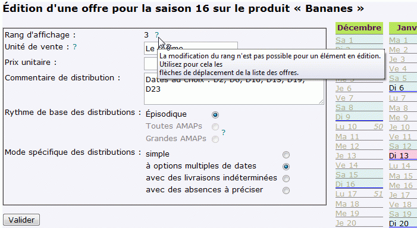Screen dimensions: 417x228
Task: Select 'avec des livraisons indéterminées' option
Action: click(x=286, y=178)
